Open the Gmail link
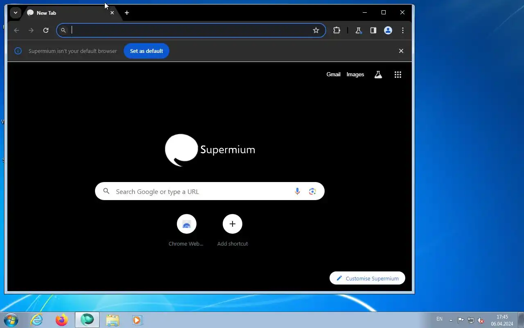The height and width of the screenshot is (328, 524). click(x=333, y=74)
